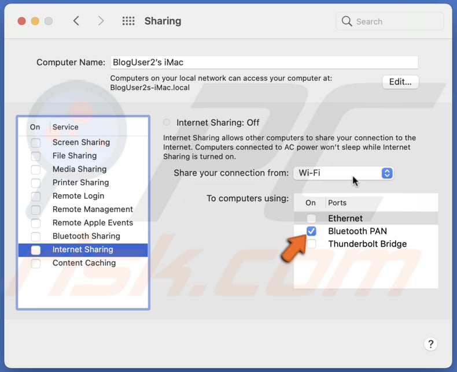Viewport: 457px width, 372px height.
Task: Toggle the File Sharing checkbox
Action: click(x=36, y=156)
